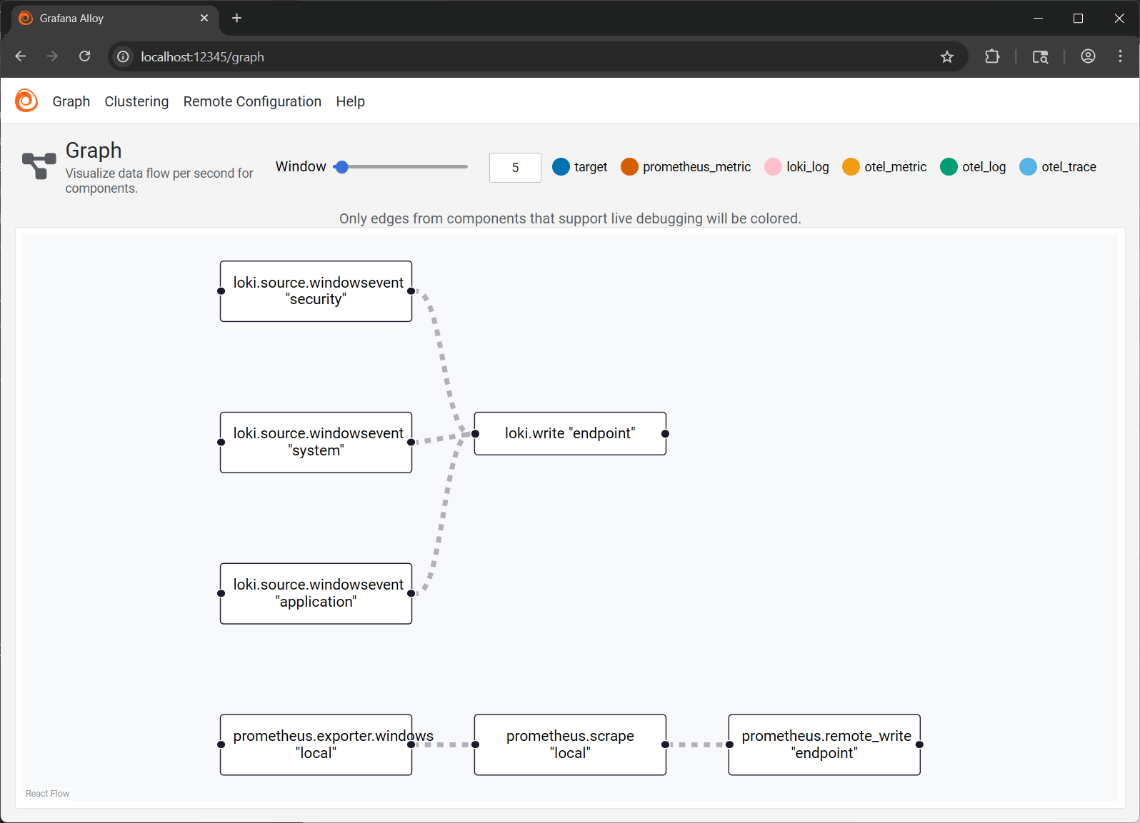Image resolution: width=1140 pixels, height=823 pixels.
Task: Select the prometheus.exporter.windows "local" node
Action: click(x=316, y=745)
